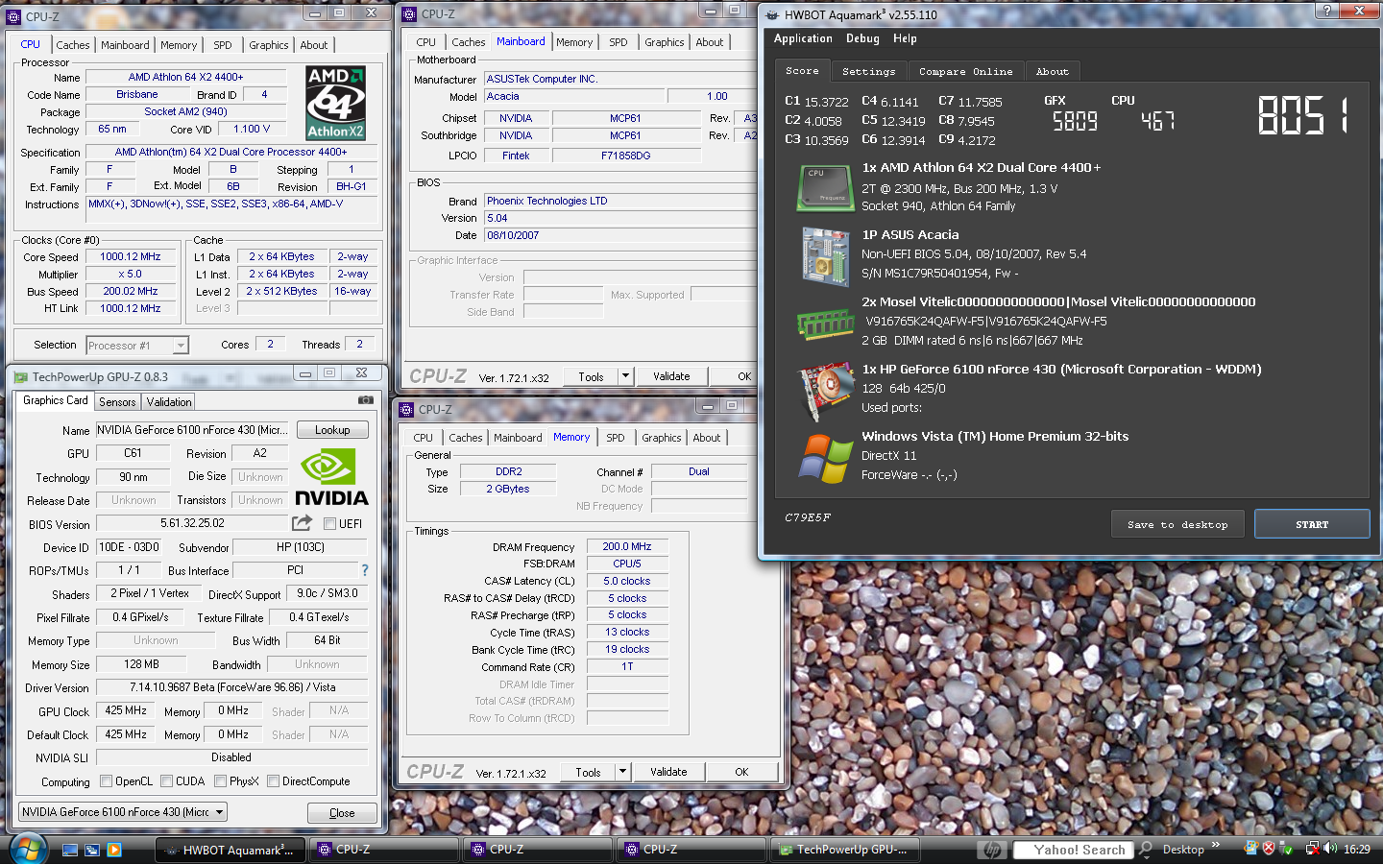
Task: Click the Close button in GPU-Z
Action: [x=342, y=813]
